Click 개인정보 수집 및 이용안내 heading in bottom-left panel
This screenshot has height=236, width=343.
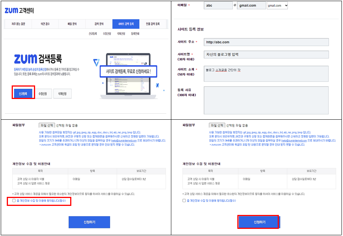click(31, 164)
